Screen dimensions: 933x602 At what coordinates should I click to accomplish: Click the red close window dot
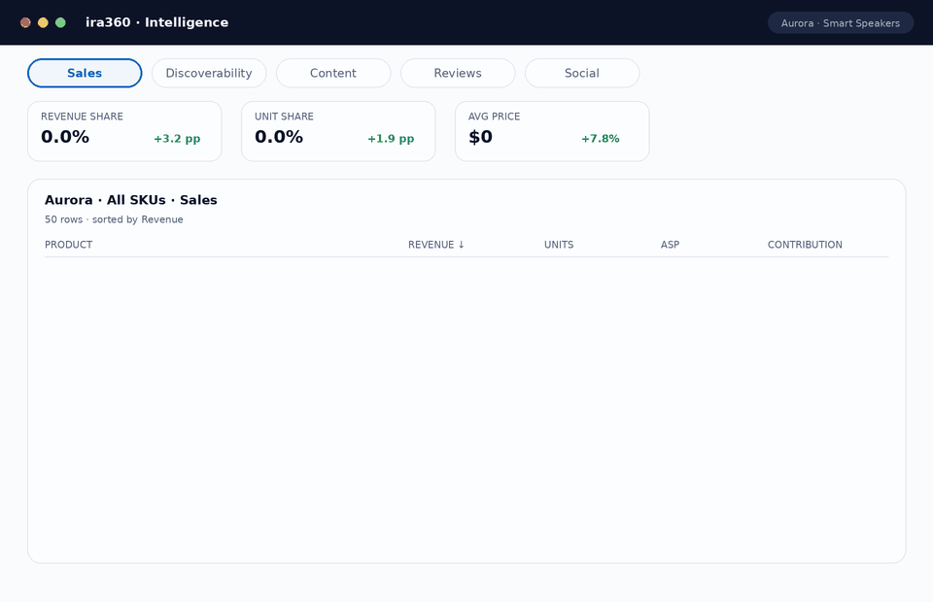(25, 22)
